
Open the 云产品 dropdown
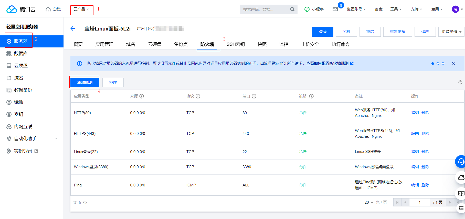coord(81,9)
